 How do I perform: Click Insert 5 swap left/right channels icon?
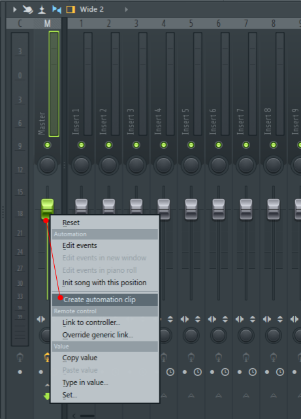[x=185, y=319]
